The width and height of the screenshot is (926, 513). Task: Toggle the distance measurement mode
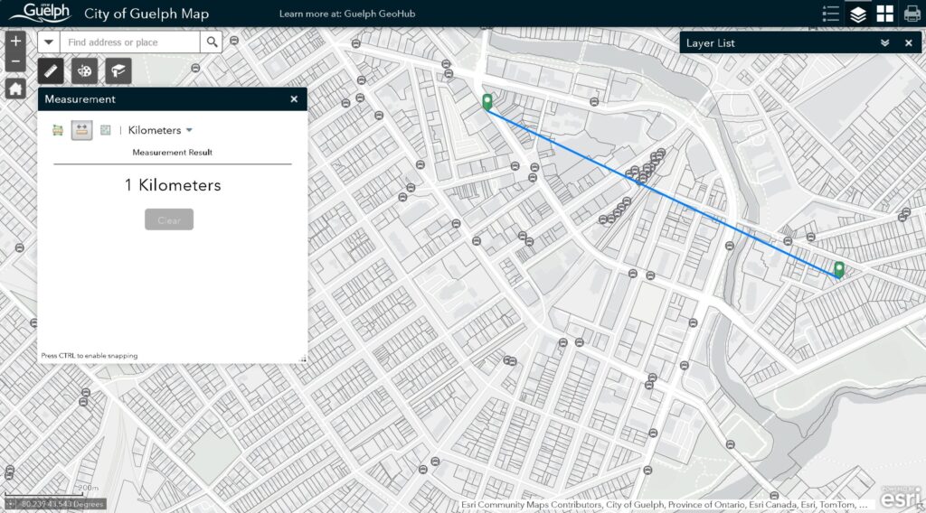82,130
